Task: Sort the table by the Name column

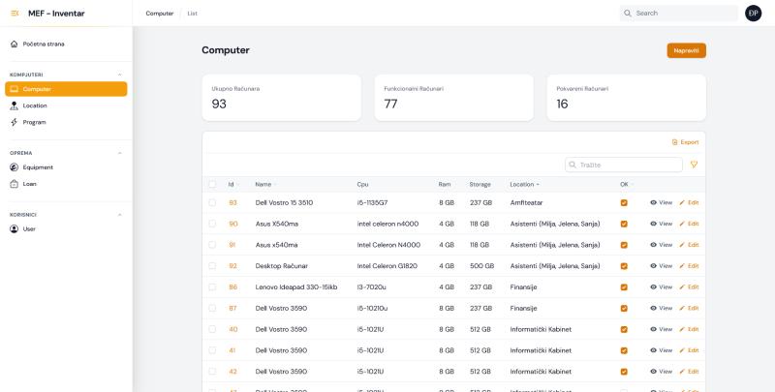Action: coord(265,184)
